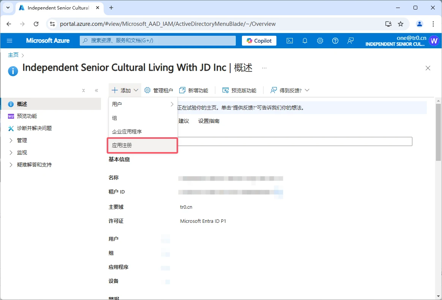
Task: Close the Independent Senior Cultural tab
Action: (98, 8)
